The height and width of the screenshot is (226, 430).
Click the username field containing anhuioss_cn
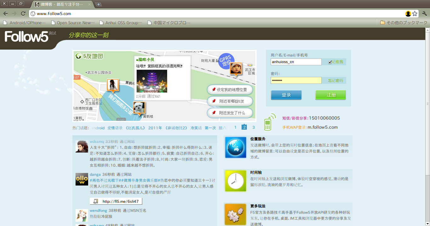(296, 62)
